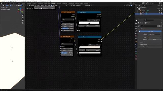Toggle the Use Nodes checkbox in node header

52,5
